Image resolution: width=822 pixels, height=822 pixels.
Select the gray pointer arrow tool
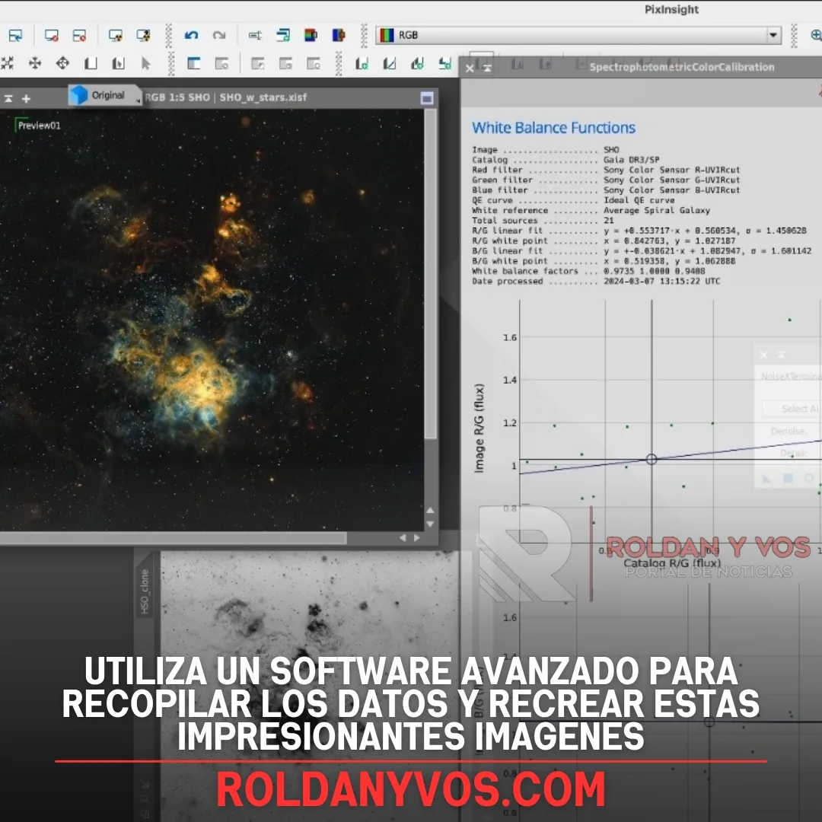click(145, 63)
